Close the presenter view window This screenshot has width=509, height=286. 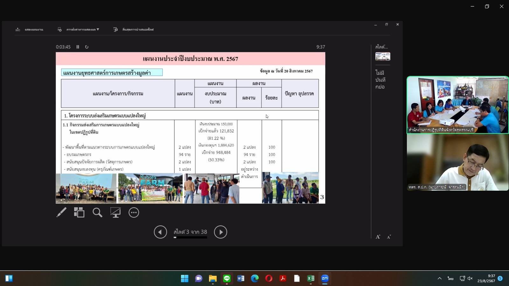(x=397, y=24)
